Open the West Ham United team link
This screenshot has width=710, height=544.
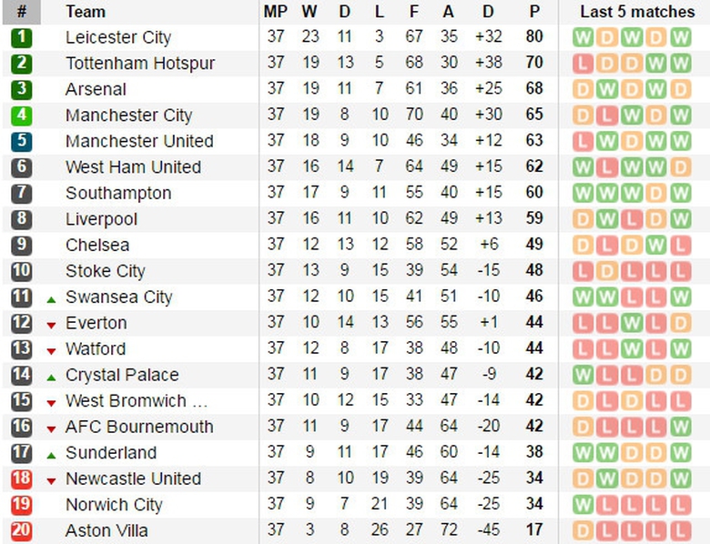[133, 167]
